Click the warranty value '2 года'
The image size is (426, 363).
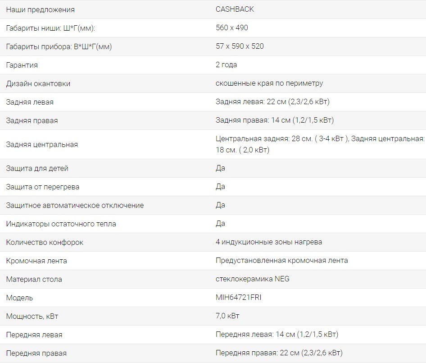226,65
